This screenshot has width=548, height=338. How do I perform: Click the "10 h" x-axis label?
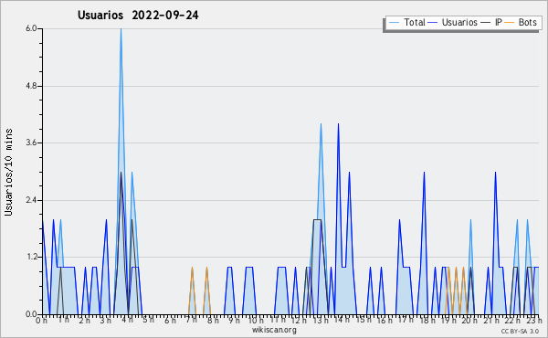coord(256,320)
